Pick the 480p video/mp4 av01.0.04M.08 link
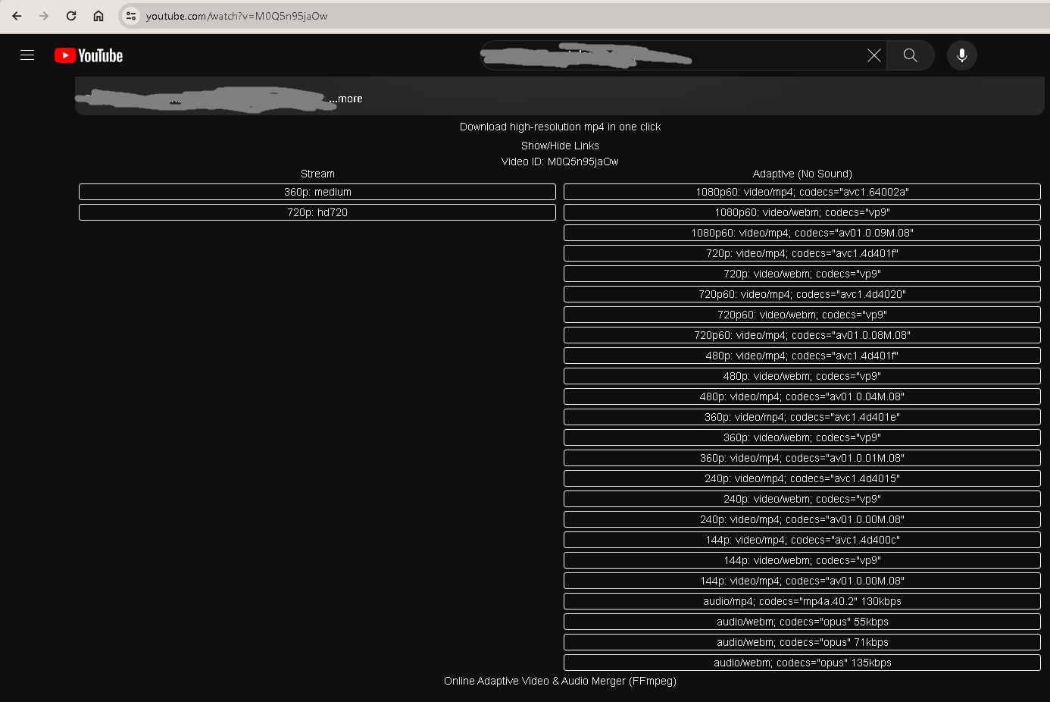This screenshot has width=1050, height=702. pyautogui.click(x=802, y=396)
